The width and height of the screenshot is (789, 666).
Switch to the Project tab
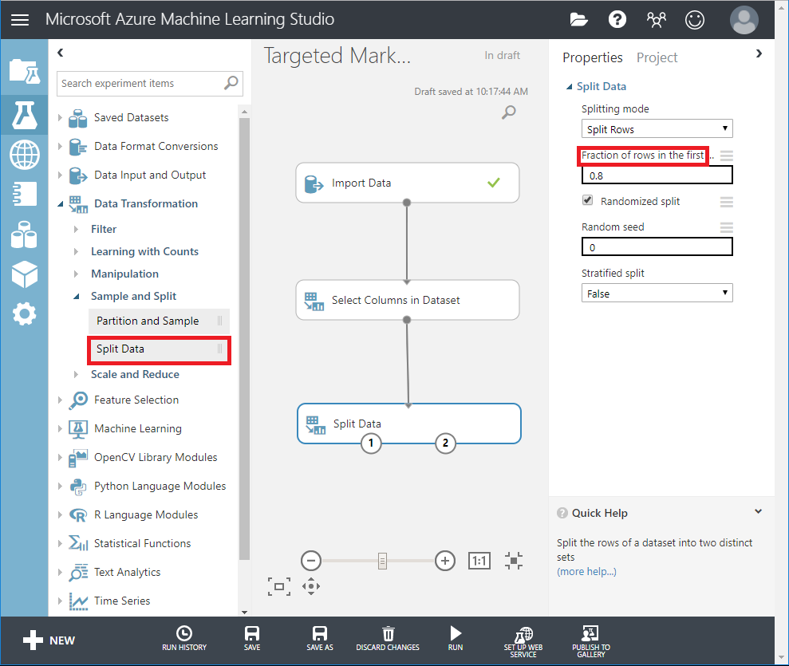[657, 57]
